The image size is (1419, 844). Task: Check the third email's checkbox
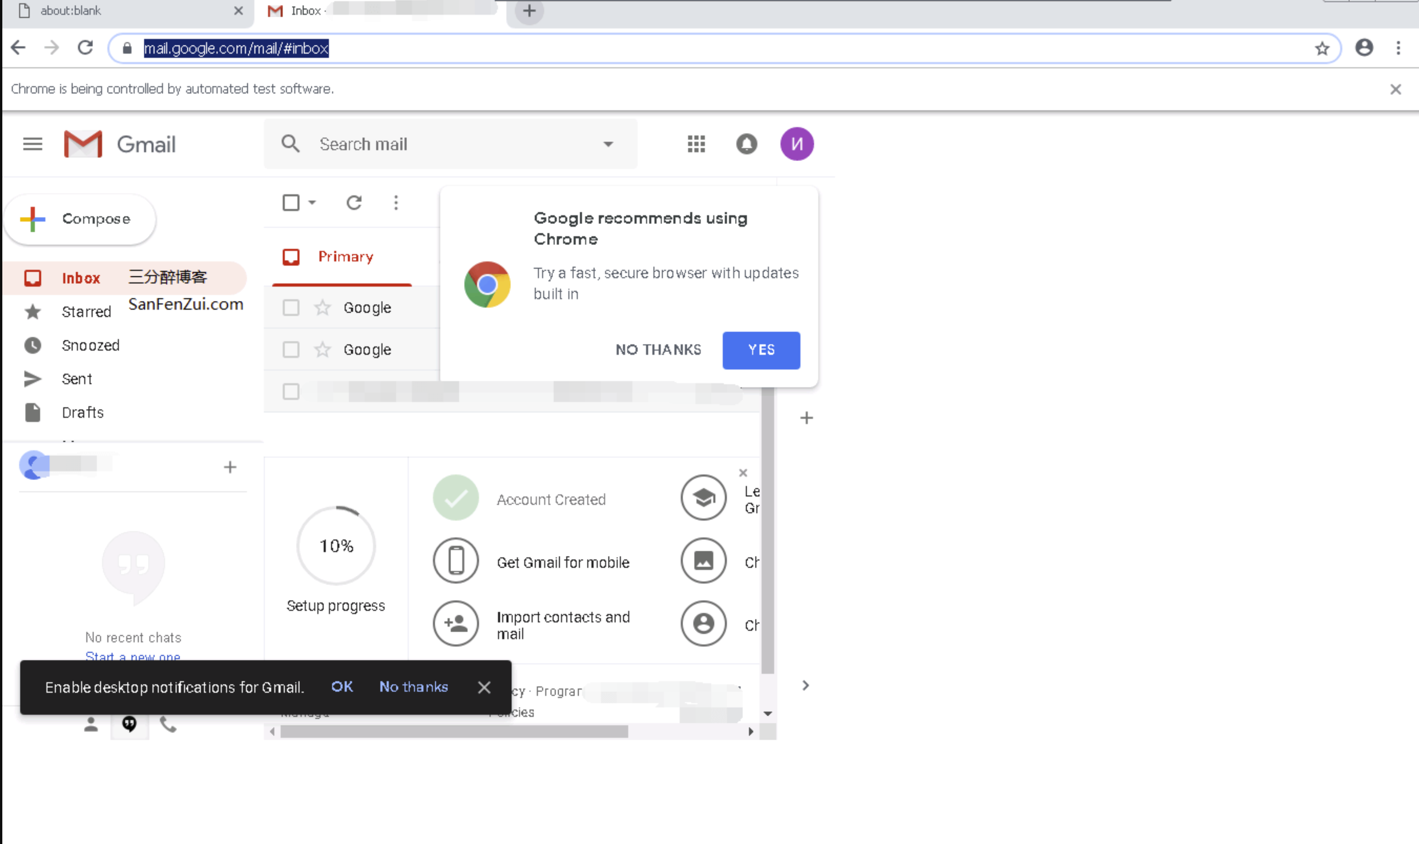point(291,391)
